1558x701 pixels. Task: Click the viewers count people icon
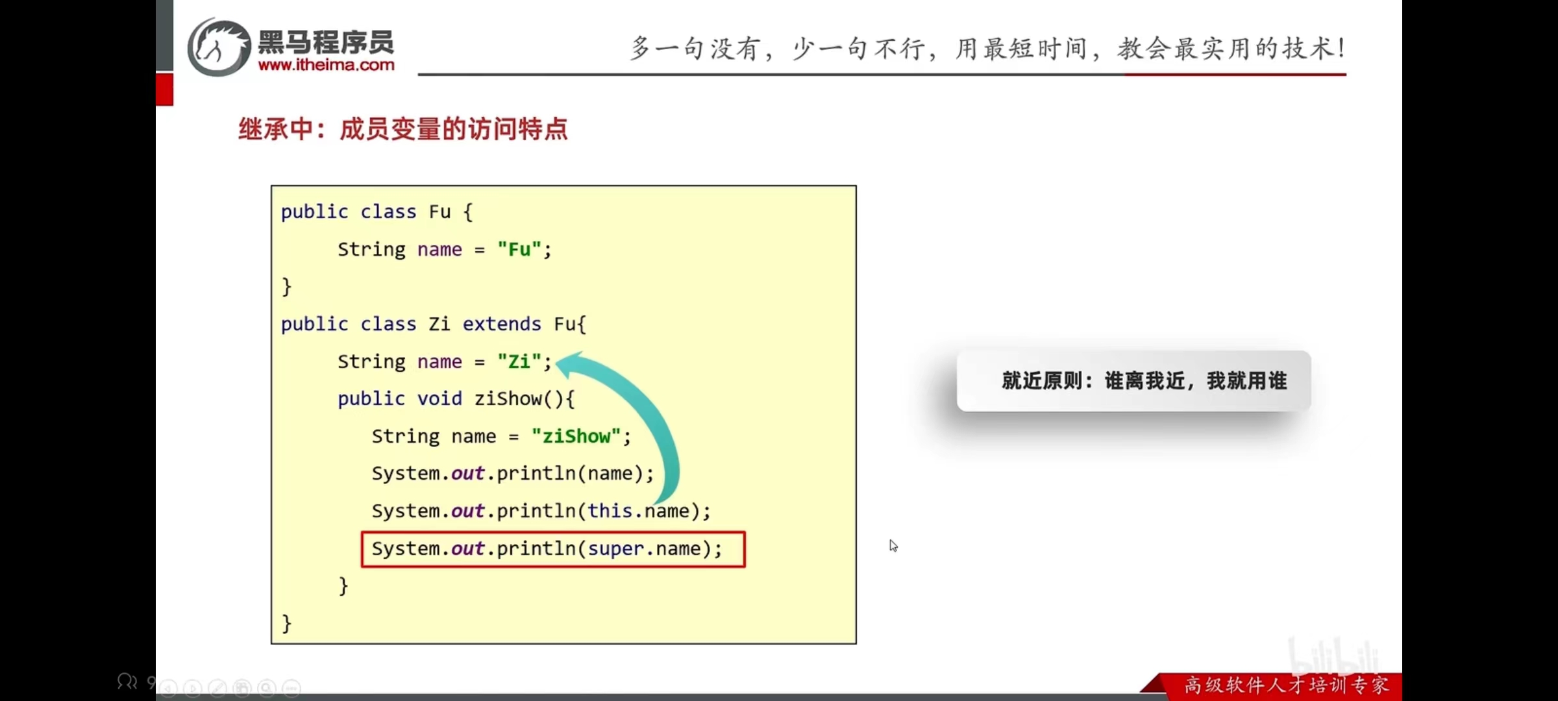(127, 682)
